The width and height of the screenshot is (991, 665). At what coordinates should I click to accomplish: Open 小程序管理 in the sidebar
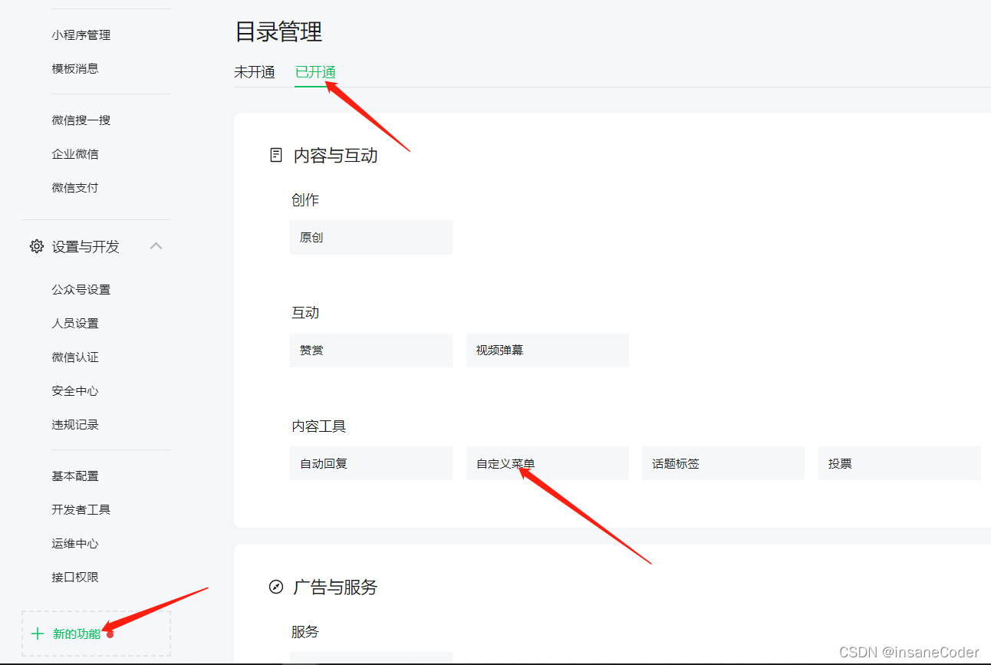tap(80, 34)
